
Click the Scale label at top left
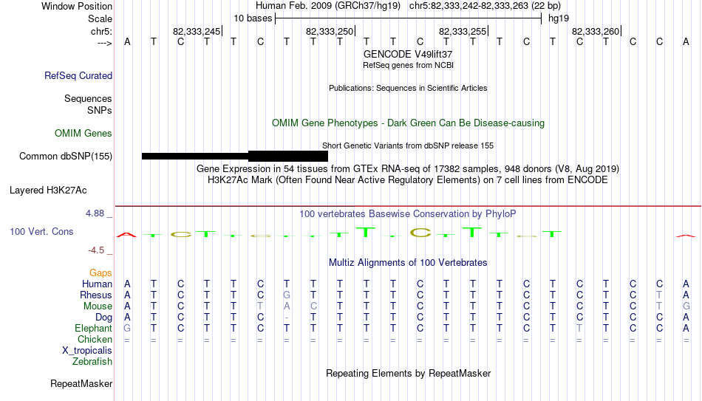(x=100, y=18)
